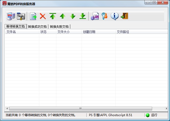Viewport: 170px width, 121px height.
Task: Move document down one position
Action: point(73,16)
